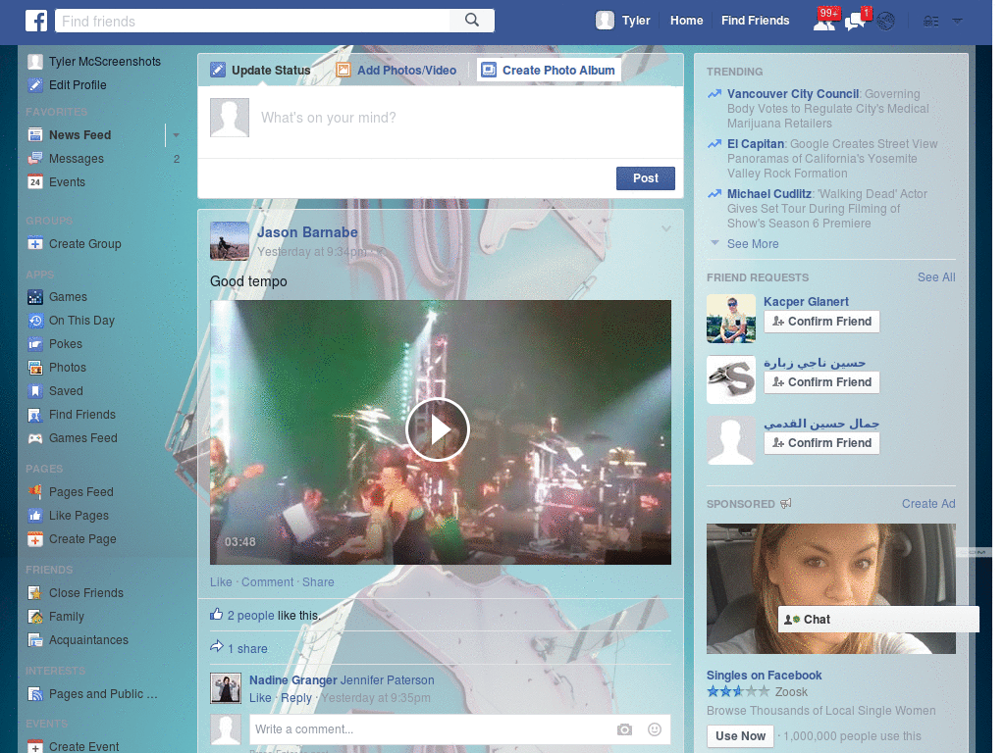Focus the Find friends search field
The width and height of the screenshot is (1005, 753).
(x=252, y=21)
